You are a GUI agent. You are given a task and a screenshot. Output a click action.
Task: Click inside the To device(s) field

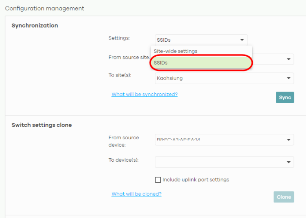[217, 162]
